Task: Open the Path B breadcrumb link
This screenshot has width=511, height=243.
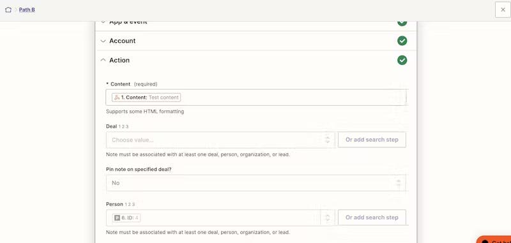Action: 27,10
